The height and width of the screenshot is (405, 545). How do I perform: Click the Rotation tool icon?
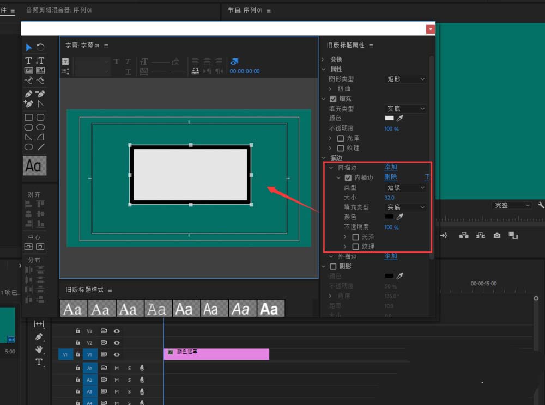pos(40,47)
